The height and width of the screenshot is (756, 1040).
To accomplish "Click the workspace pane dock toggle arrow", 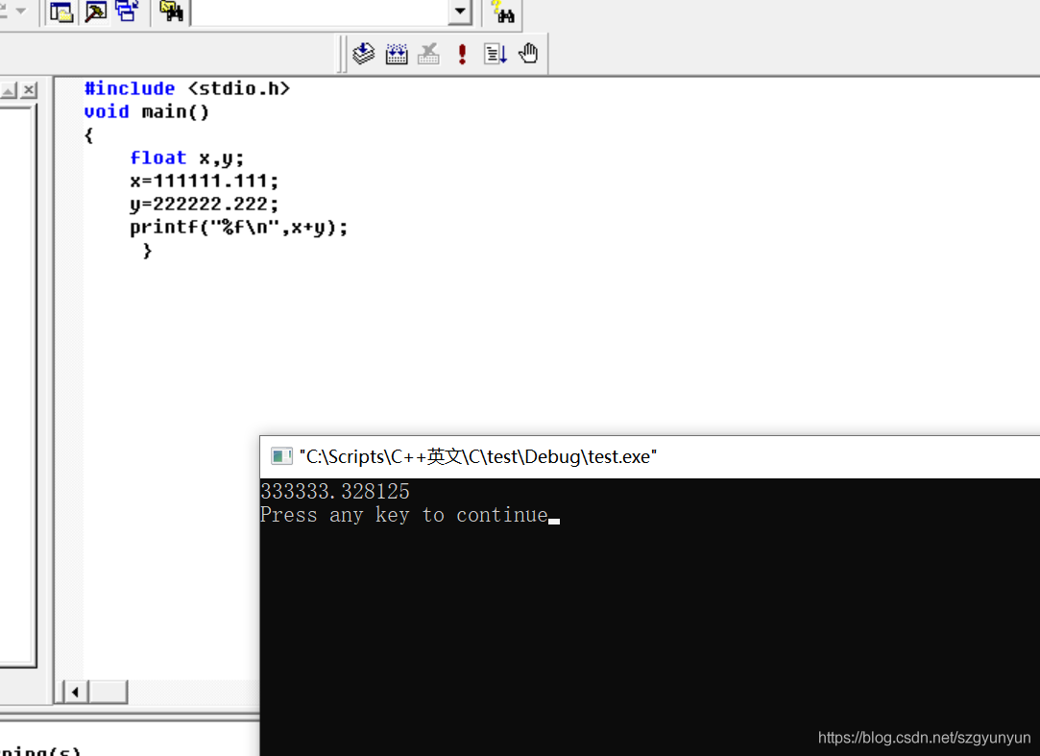I will click(x=8, y=89).
